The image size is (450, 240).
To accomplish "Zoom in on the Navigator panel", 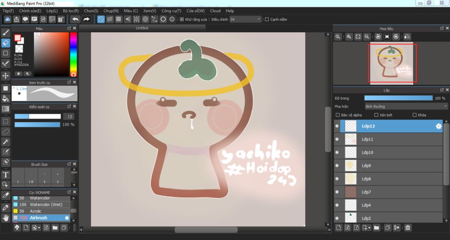I will point(349,37).
